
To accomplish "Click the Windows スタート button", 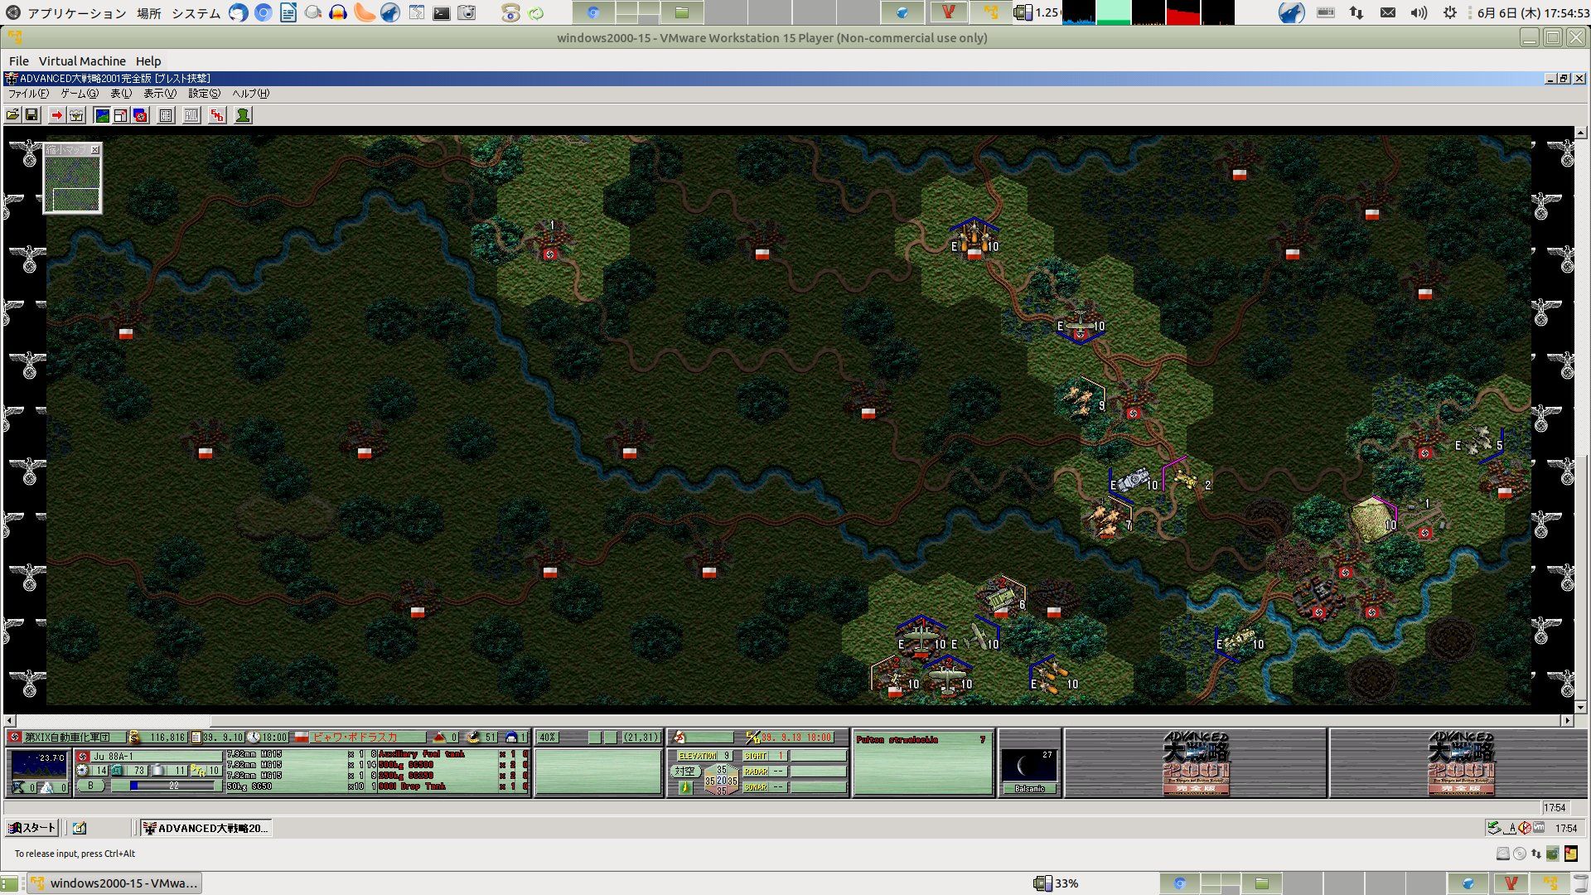I will click(x=31, y=828).
